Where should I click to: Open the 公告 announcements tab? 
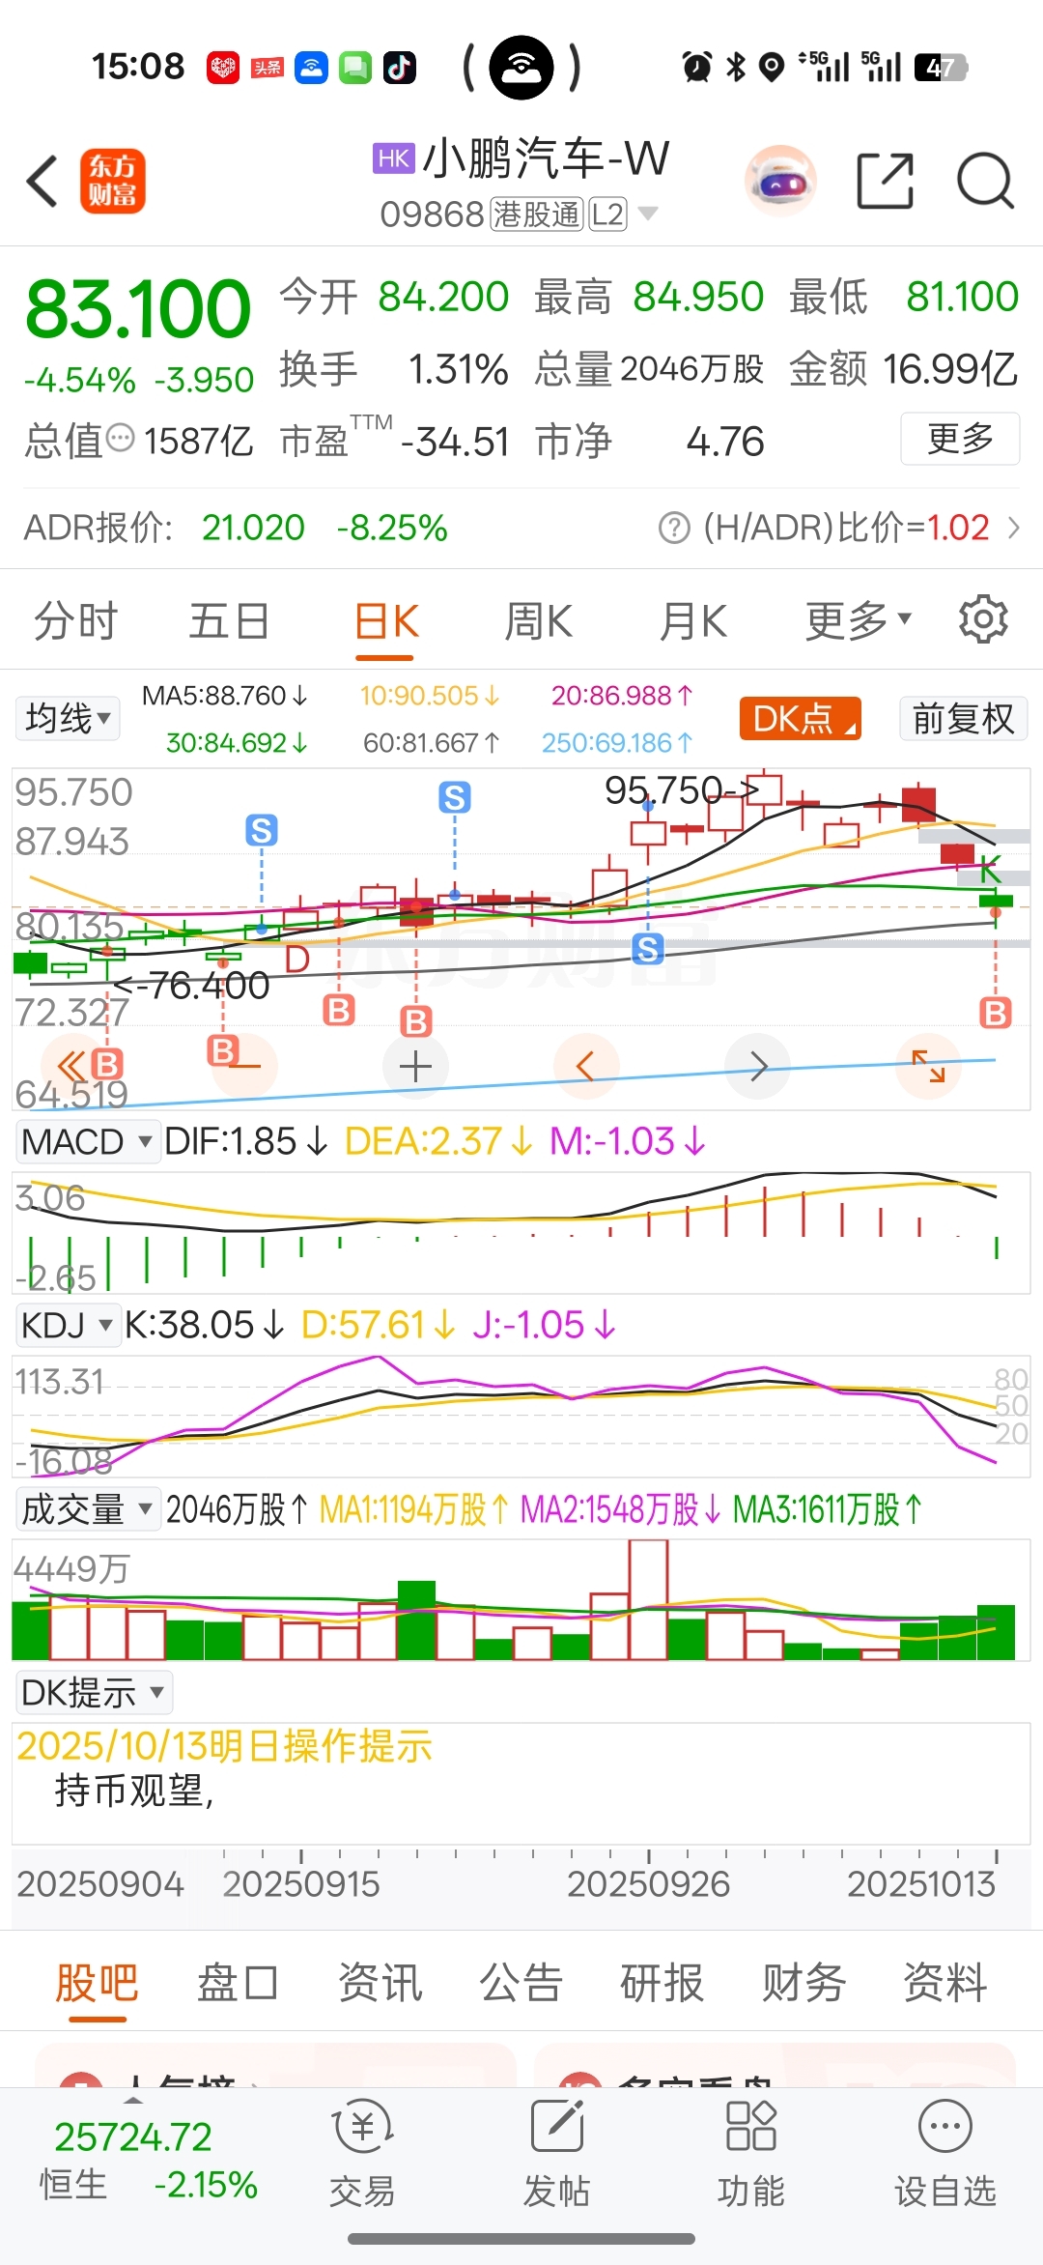click(x=521, y=1983)
